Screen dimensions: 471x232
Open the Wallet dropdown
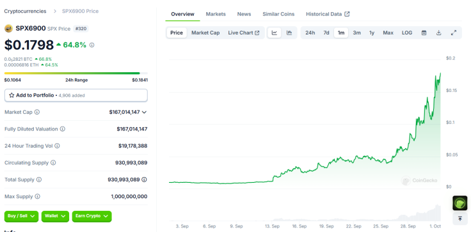point(55,216)
